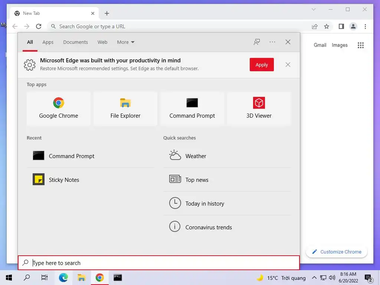Click Chrome address bar search field

[x=179, y=26]
